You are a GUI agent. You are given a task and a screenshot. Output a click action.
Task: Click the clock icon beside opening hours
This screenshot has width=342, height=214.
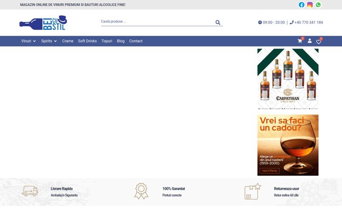(x=260, y=22)
